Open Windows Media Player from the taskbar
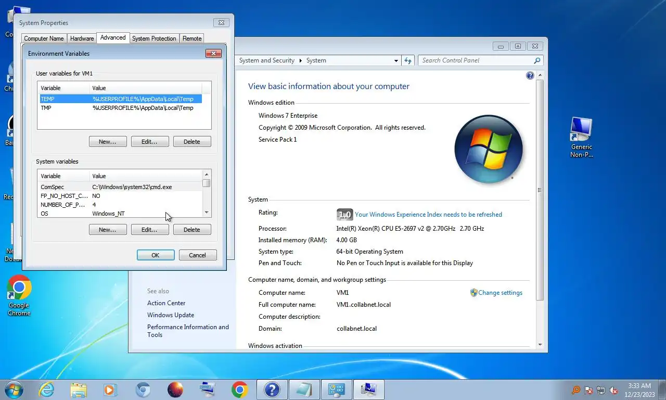666x400 pixels. 111,390
